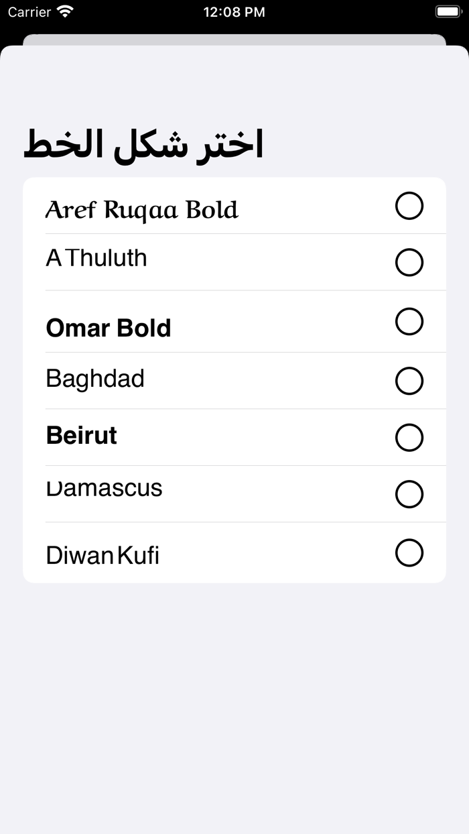Tap the battery icon in status bar
This screenshot has width=469, height=834.
[x=448, y=11]
